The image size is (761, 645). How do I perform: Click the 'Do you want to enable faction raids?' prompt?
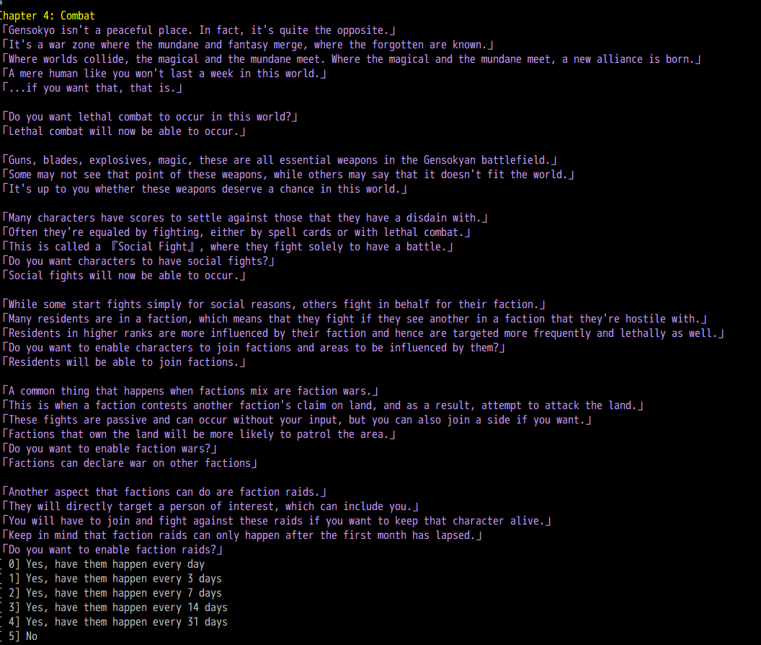point(112,550)
